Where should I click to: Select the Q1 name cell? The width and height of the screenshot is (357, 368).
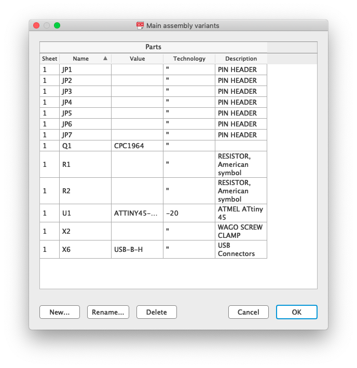point(85,146)
